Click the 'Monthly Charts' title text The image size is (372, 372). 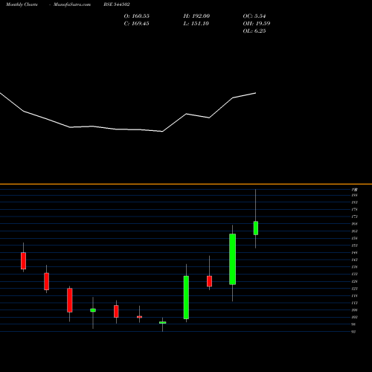point(22,4)
